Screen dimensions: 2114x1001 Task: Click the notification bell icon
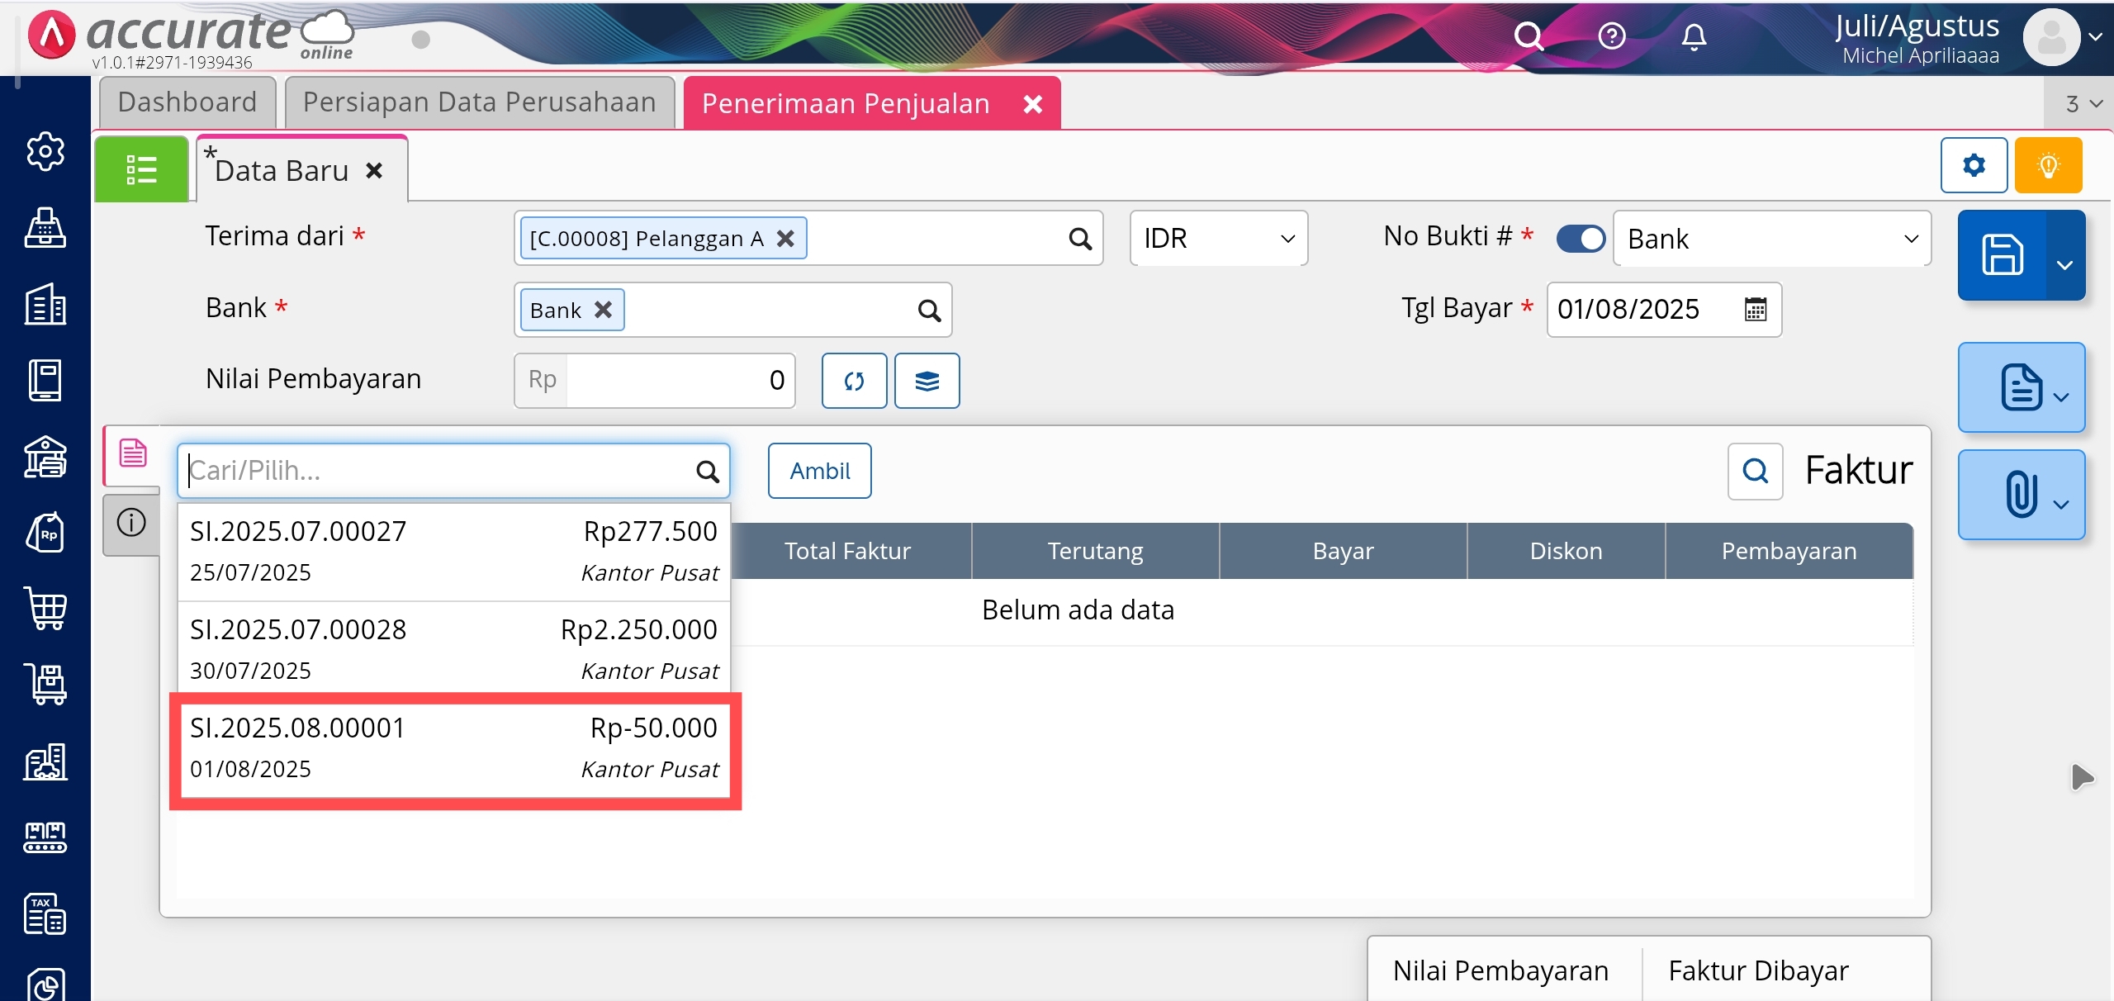click(1694, 36)
